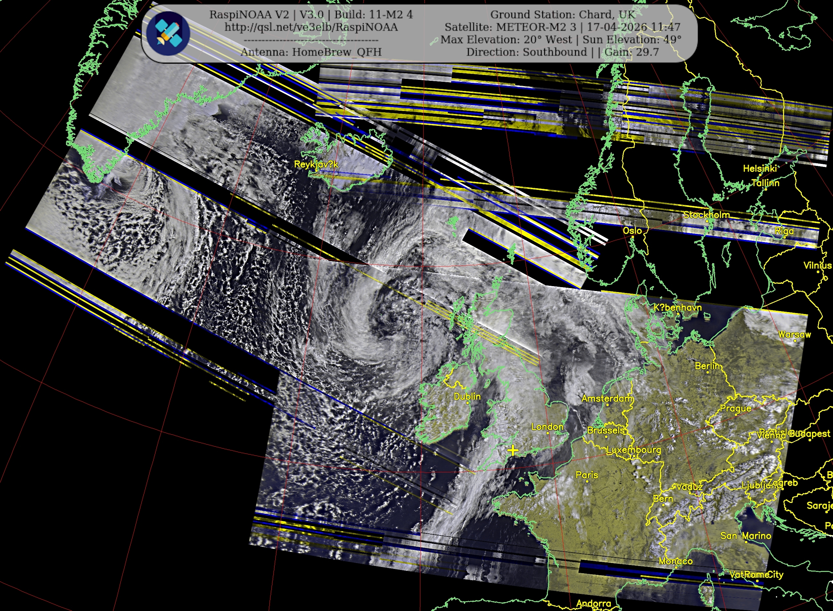Click the Oslo city label
This screenshot has height=611, width=833.
coord(632,231)
